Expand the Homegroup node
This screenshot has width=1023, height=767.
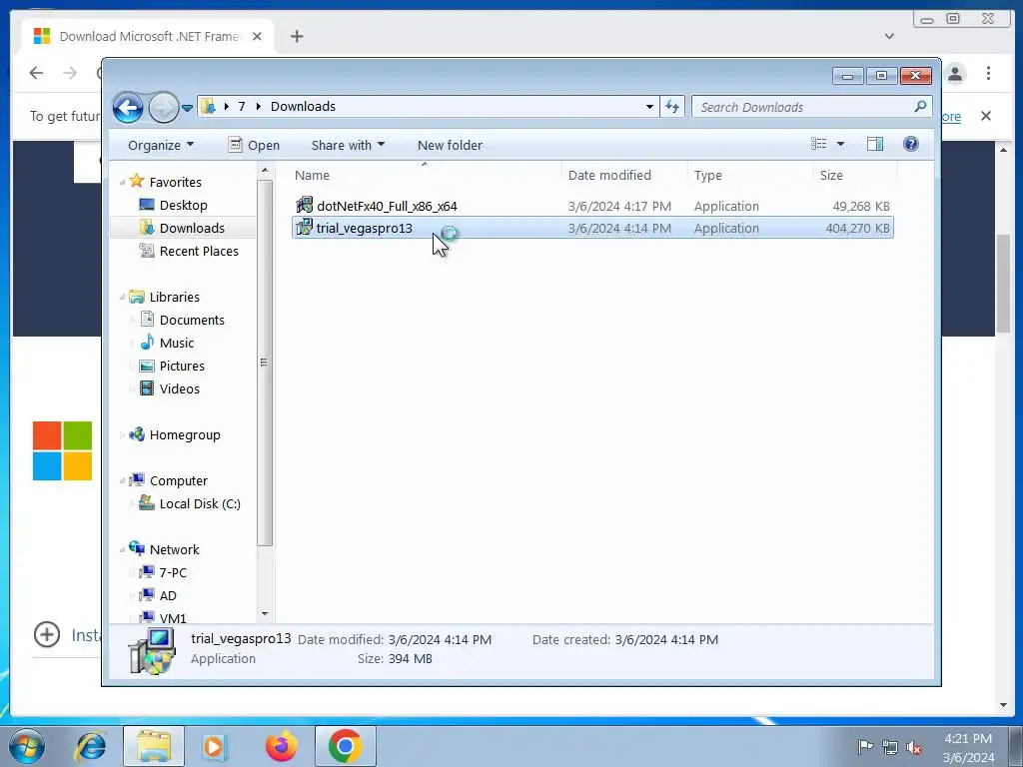point(123,435)
